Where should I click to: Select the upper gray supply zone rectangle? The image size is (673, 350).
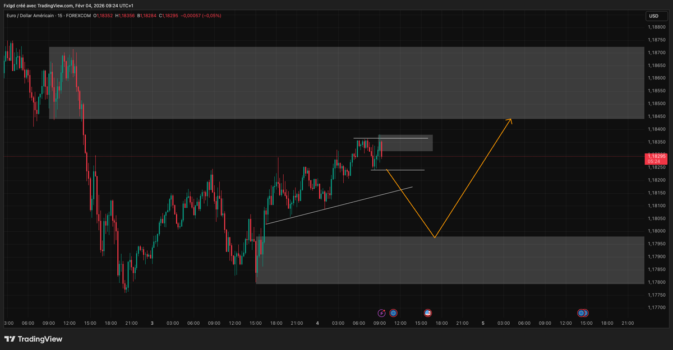tap(346, 83)
